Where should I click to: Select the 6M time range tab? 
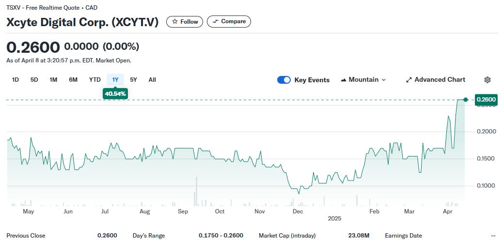(73, 80)
